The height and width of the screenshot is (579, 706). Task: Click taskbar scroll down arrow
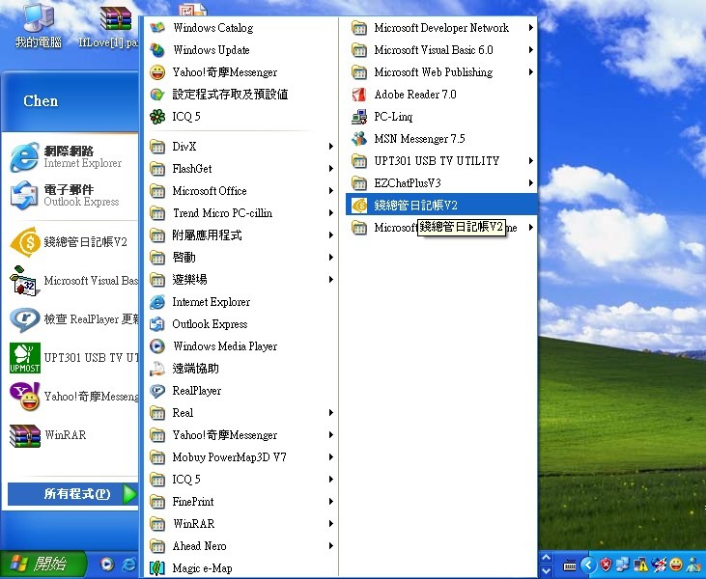[x=546, y=571]
